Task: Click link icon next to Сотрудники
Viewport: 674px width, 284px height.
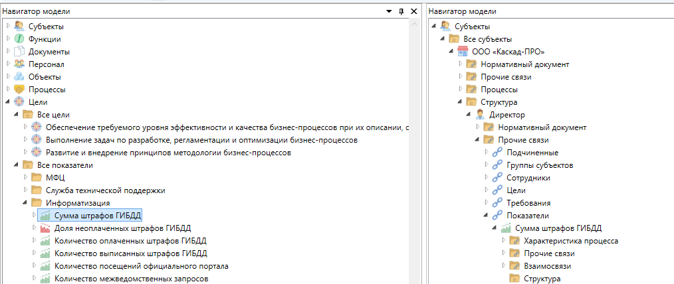Action: pos(497,178)
